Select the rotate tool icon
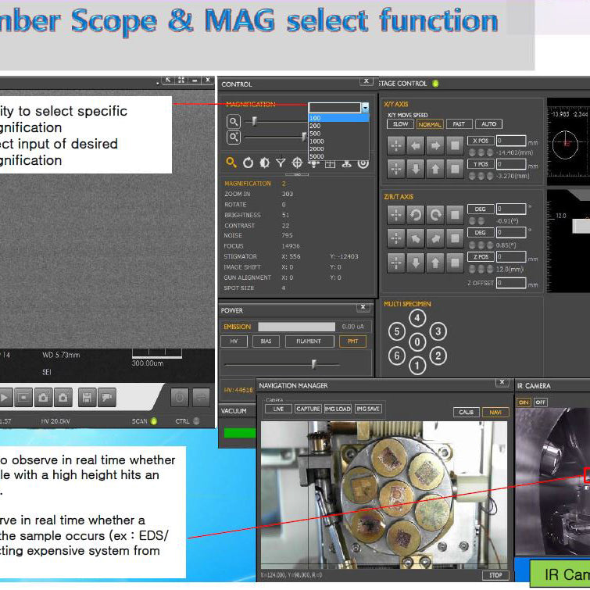590x590 pixels. [248, 163]
